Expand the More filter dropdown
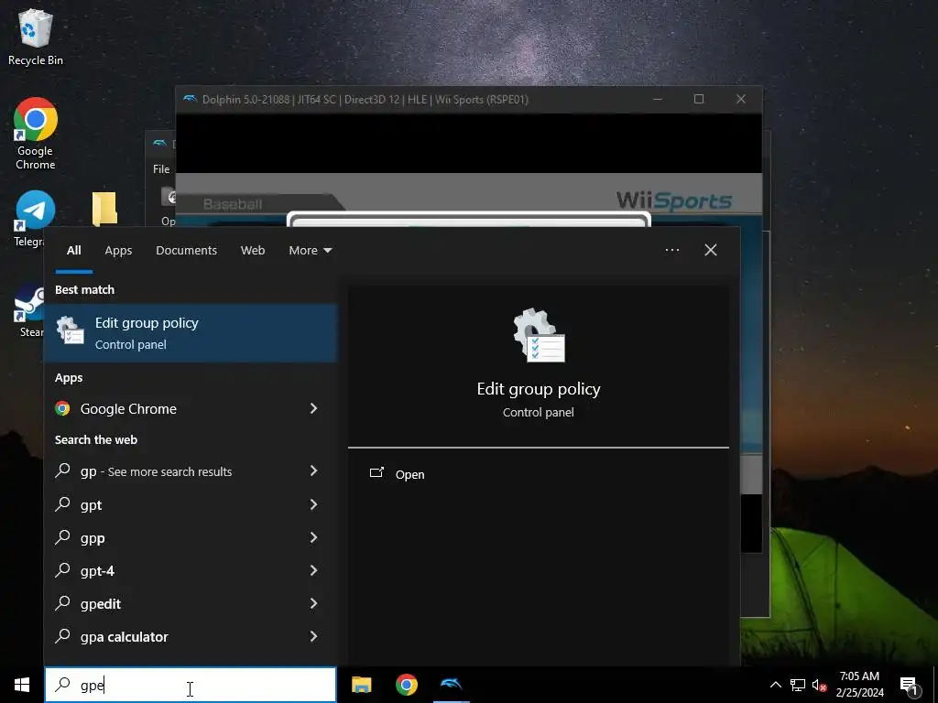Image resolution: width=938 pixels, height=703 pixels. (x=310, y=251)
